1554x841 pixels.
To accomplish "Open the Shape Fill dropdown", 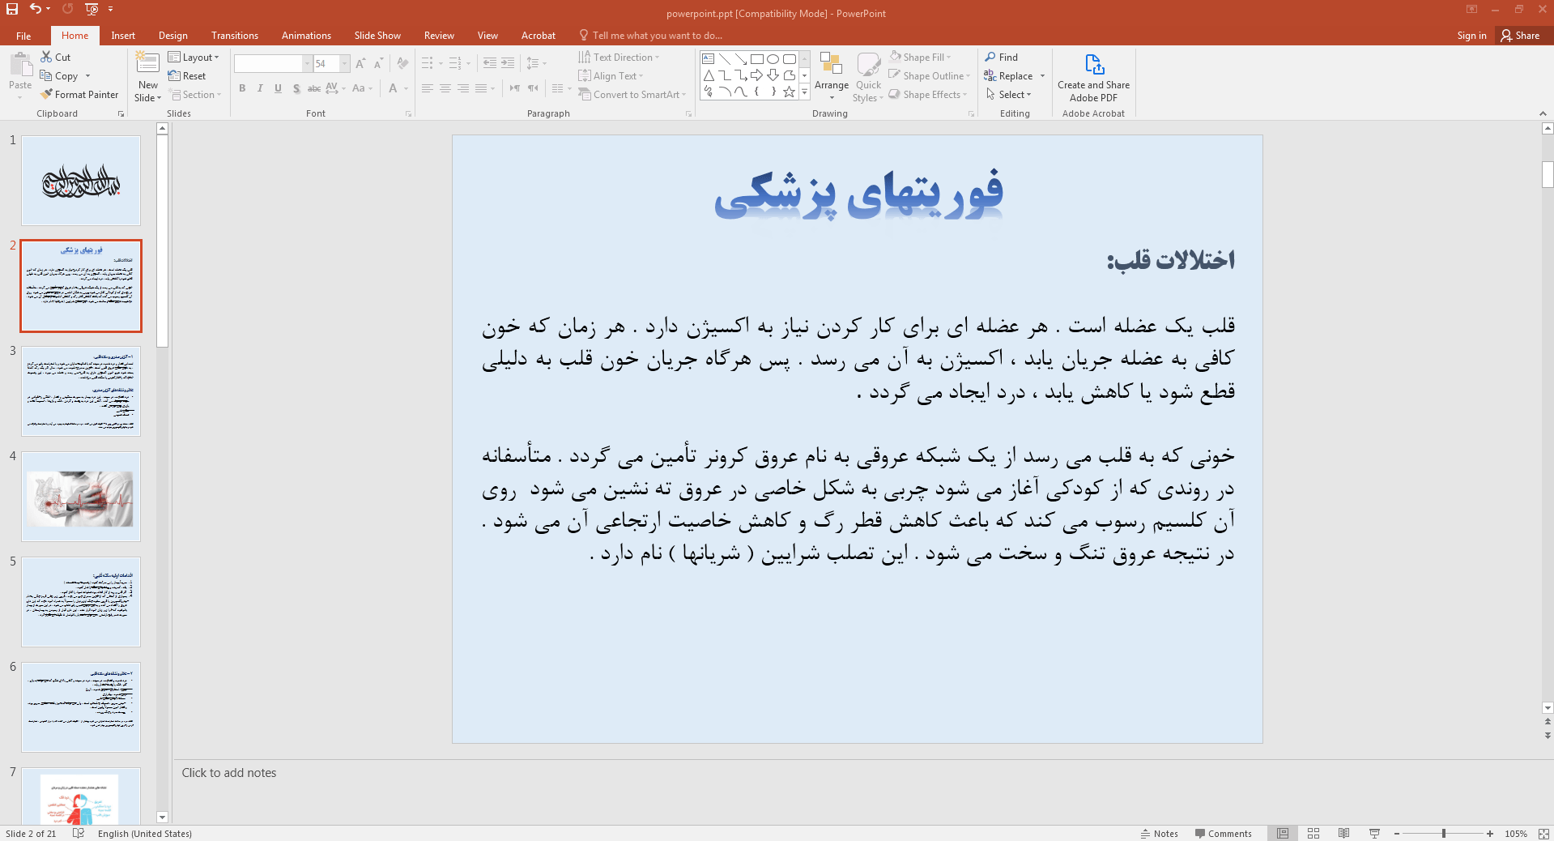I will coord(920,57).
